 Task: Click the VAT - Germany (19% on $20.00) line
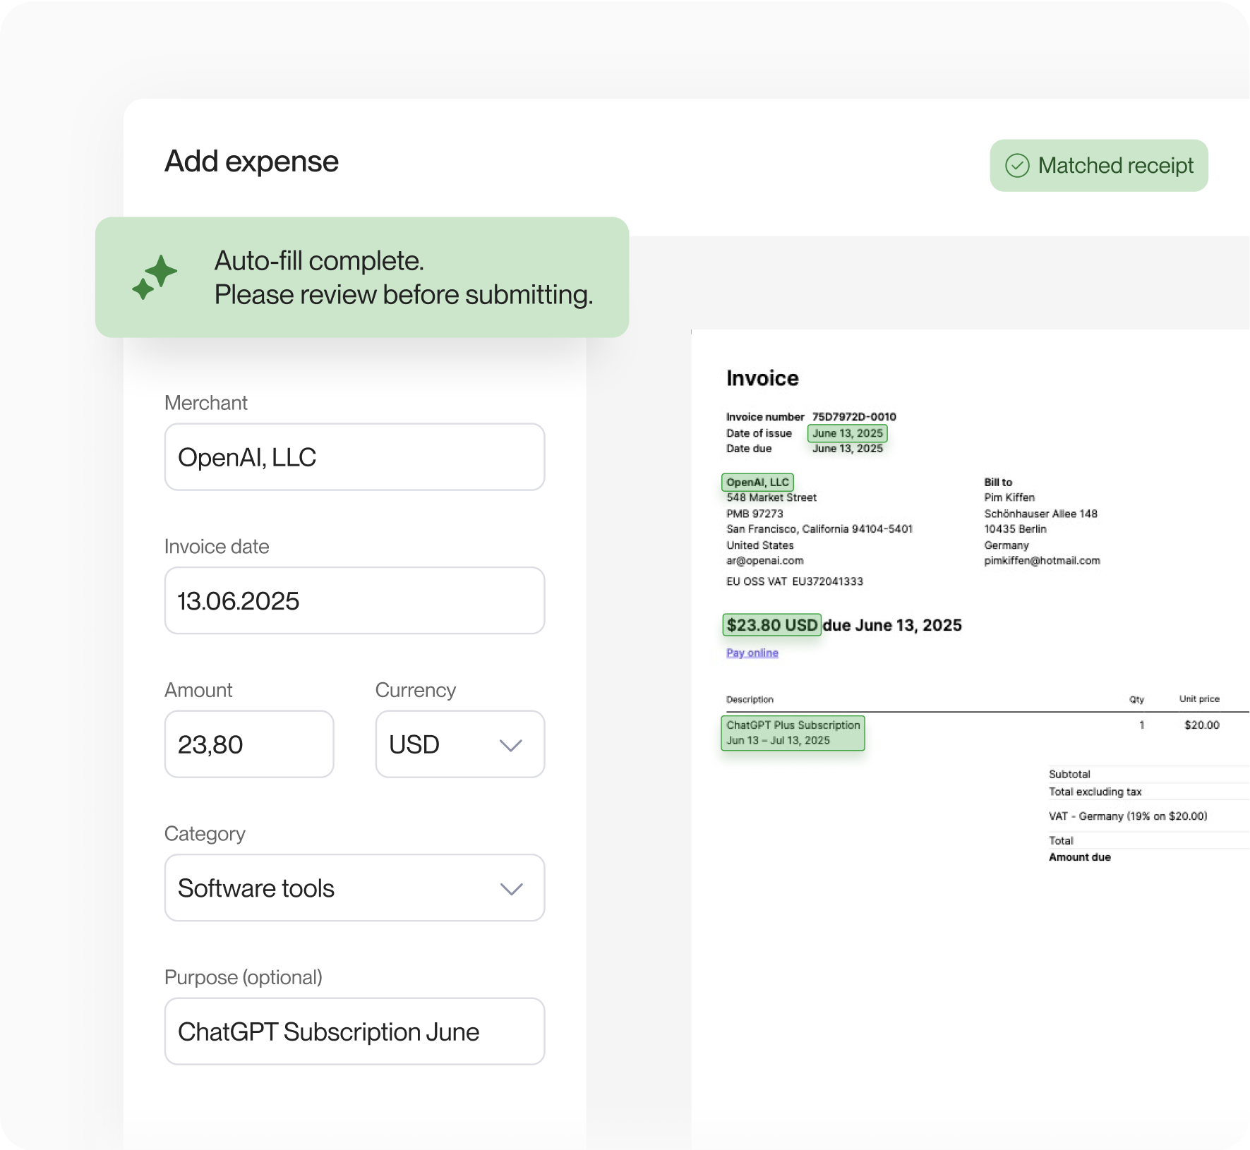(1128, 816)
